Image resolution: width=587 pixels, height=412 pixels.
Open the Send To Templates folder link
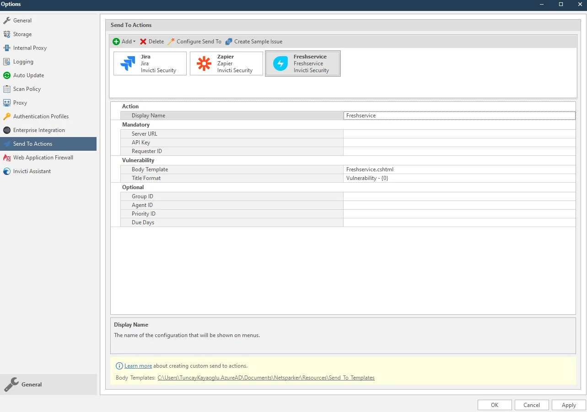(266, 377)
